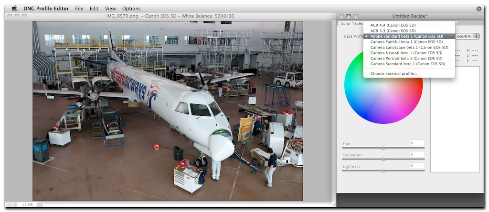Select ACR 3.3 (Canon EOS 5D) profile
Viewport: 489px width, 212px height.
point(409,30)
